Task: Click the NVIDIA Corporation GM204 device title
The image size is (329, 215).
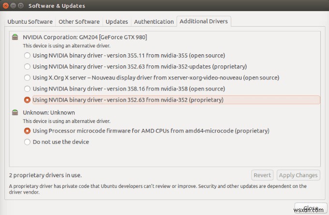Action: click(85, 37)
